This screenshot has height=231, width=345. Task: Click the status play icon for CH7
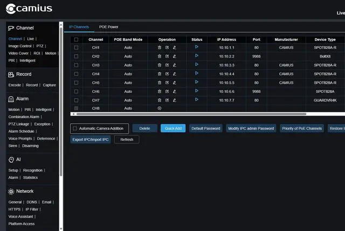pyautogui.click(x=197, y=99)
